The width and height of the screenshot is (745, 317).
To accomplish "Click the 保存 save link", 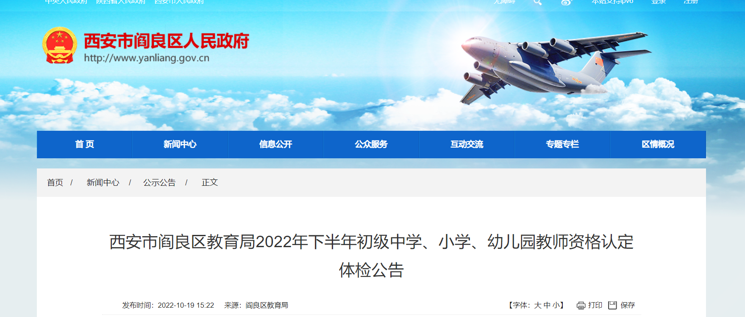I will pyautogui.click(x=628, y=305).
